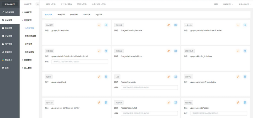Screen dimensions: 254x118
Task: Copy link icon for 商城首页 card
Action: [99, 25]
